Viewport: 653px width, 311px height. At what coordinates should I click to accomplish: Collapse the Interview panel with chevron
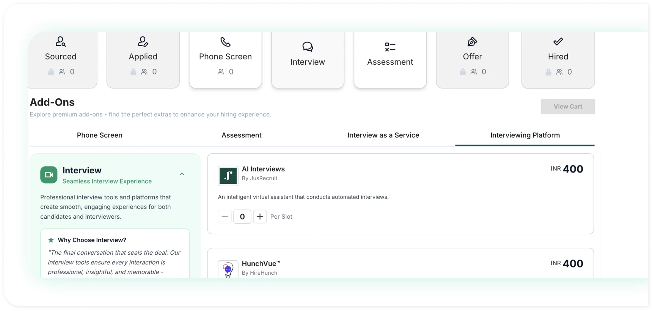pyautogui.click(x=182, y=174)
